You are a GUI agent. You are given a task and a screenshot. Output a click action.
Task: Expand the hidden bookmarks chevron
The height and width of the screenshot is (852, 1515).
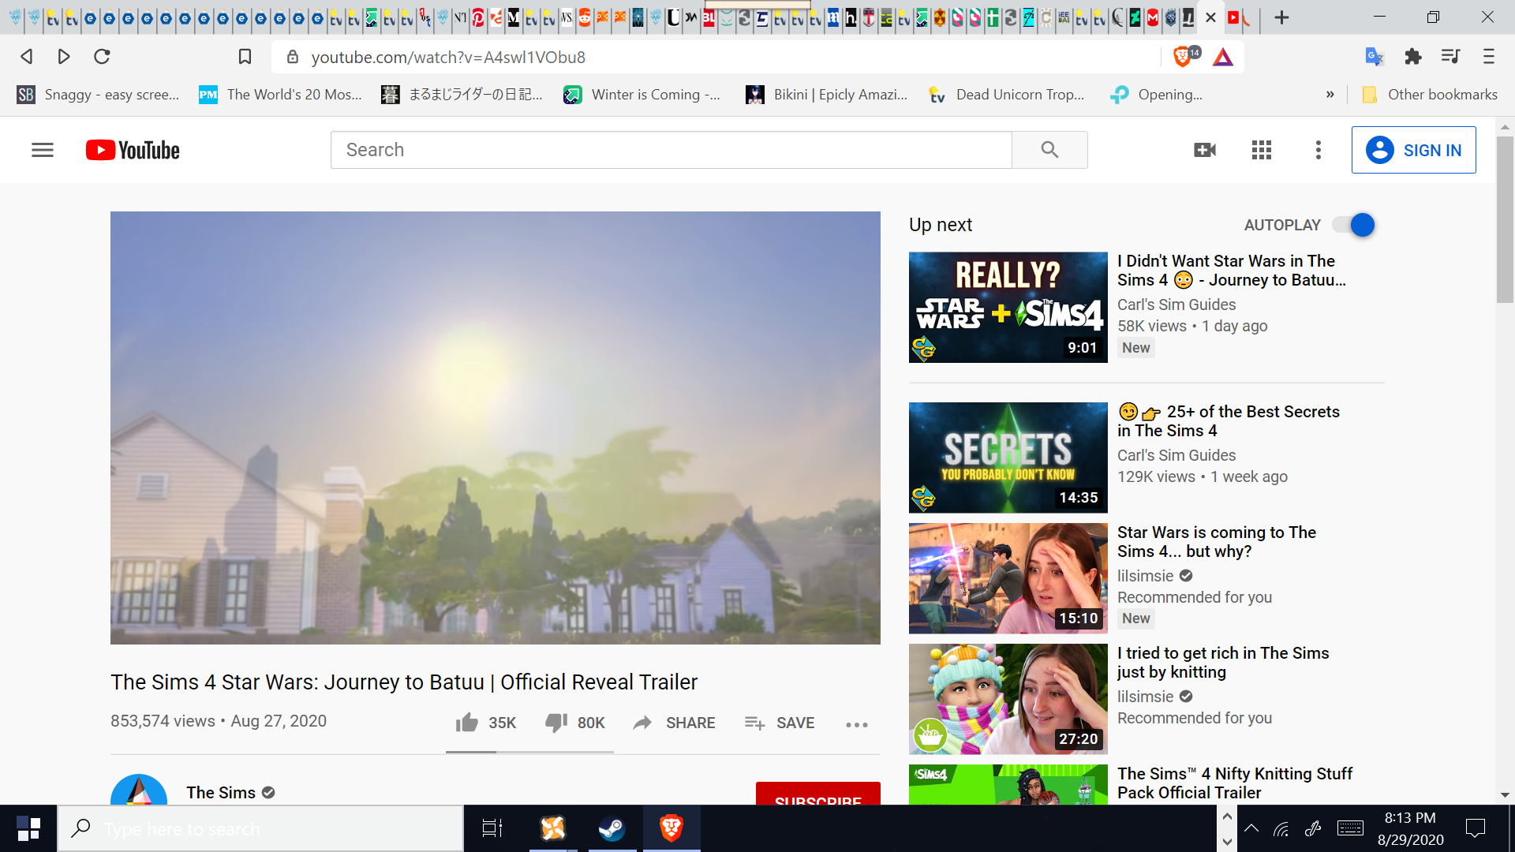[x=1330, y=95]
